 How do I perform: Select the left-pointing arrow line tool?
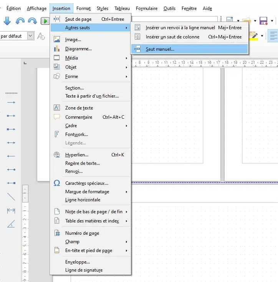coord(11,156)
